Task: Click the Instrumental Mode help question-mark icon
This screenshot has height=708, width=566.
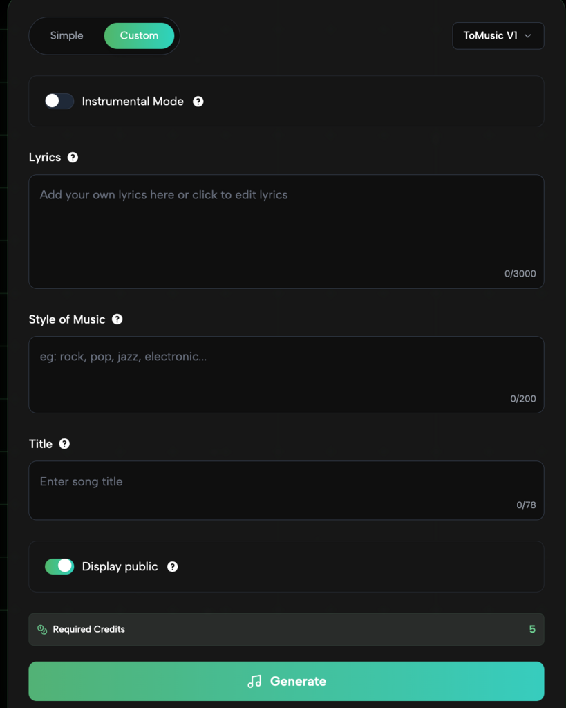Action: (198, 102)
